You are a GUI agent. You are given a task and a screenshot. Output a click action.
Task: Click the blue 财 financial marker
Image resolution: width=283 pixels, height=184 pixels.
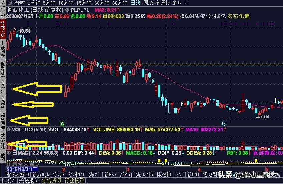(x=223, y=124)
